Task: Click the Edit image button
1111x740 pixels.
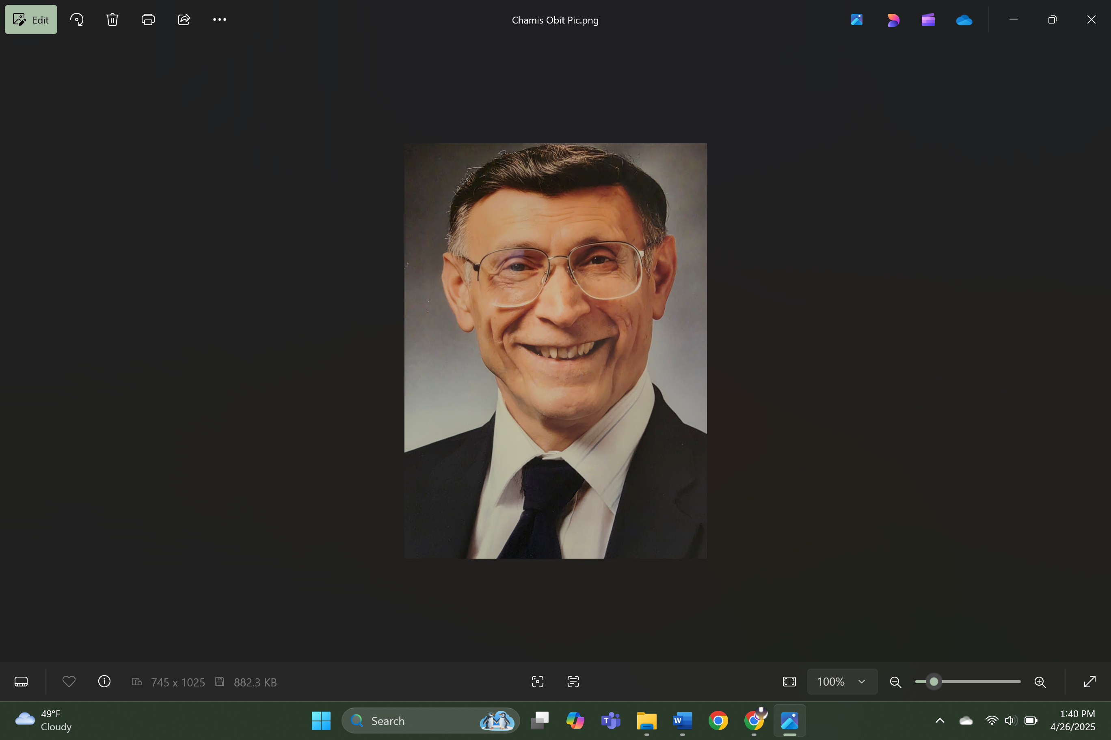Action: point(31,20)
